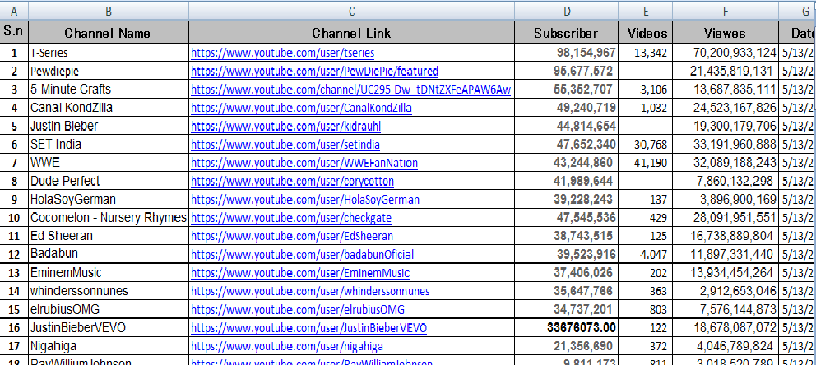Select the 'whinderssonnunes' name cell
The height and width of the screenshot is (365, 816).
click(109, 291)
